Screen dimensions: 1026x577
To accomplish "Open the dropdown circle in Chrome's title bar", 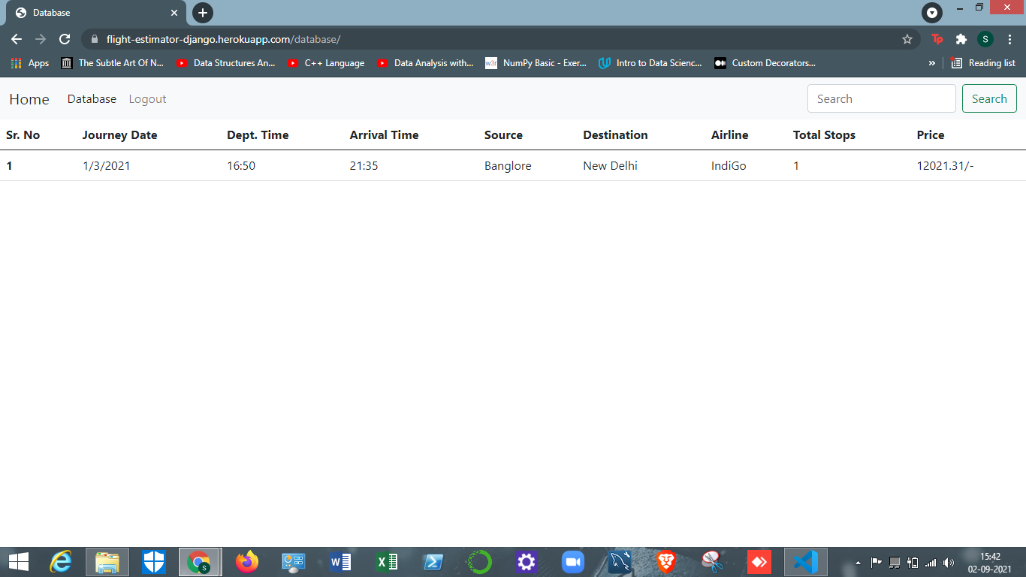I will (x=932, y=13).
